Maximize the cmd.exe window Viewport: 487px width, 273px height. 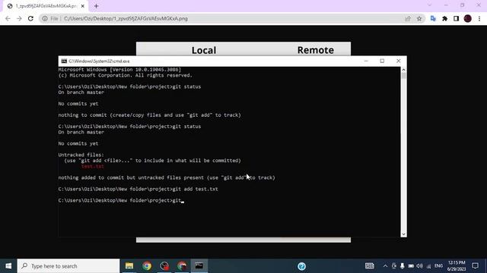(x=382, y=61)
